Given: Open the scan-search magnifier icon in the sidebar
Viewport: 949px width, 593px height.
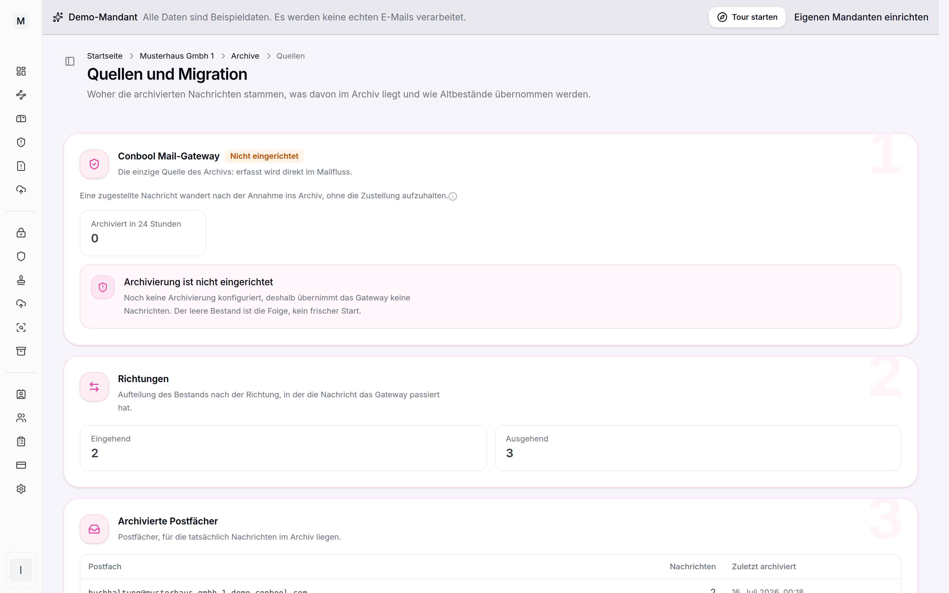Looking at the screenshot, I should coord(21,327).
